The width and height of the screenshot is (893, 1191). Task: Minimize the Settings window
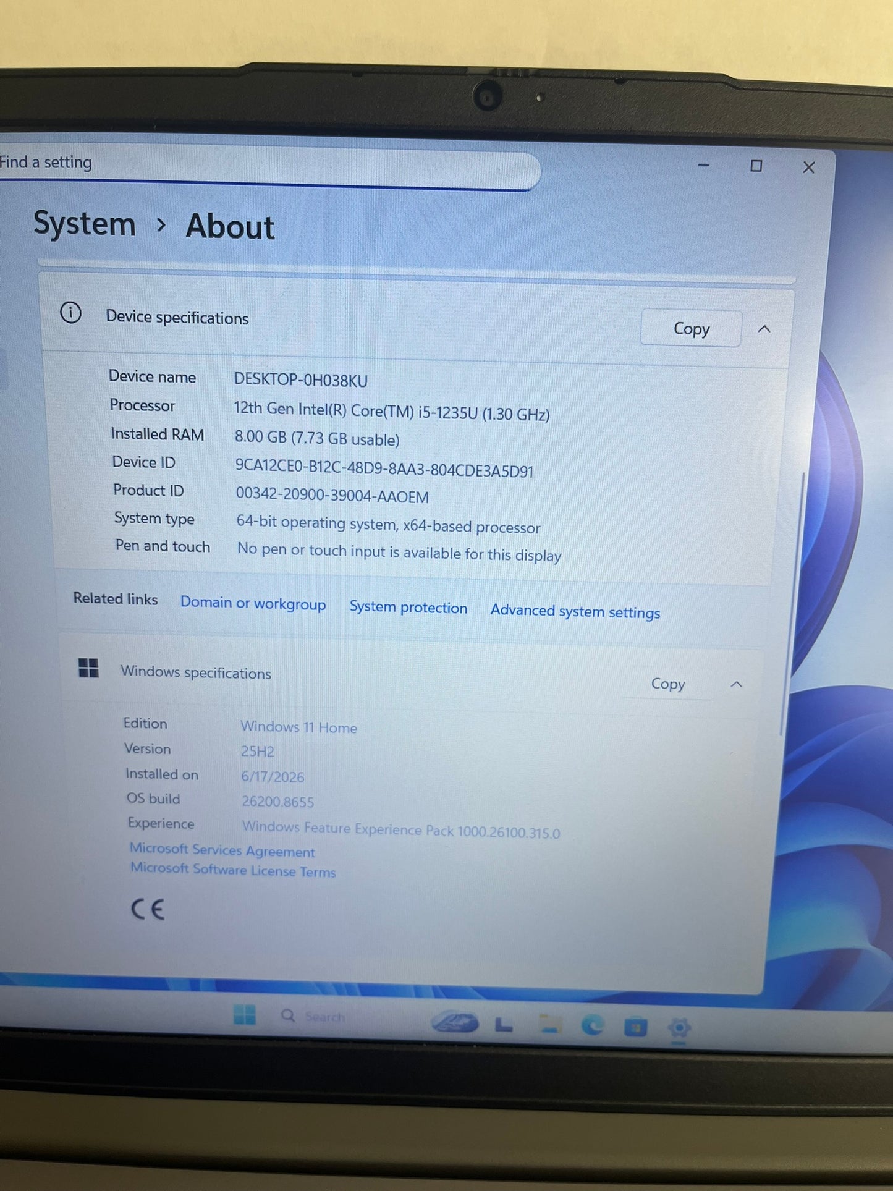click(704, 165)
